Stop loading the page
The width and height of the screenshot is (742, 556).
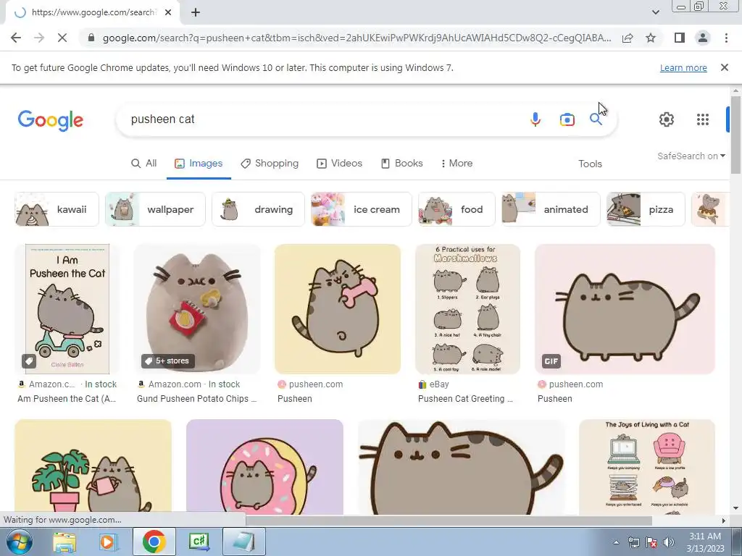(62, 38)
